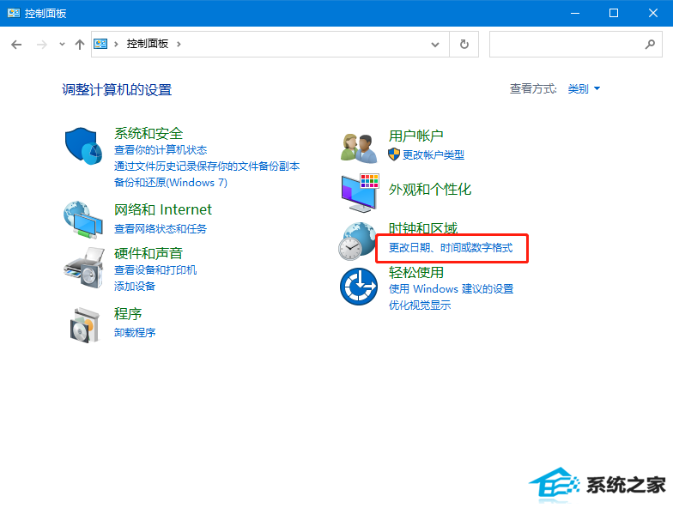Maximize the Control Panel window
This screenshot has height=508, width=673.
pyautogui.click(x=614, y=14)
